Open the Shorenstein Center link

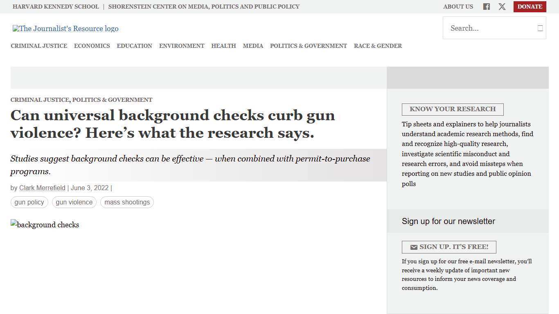(204, 7)
